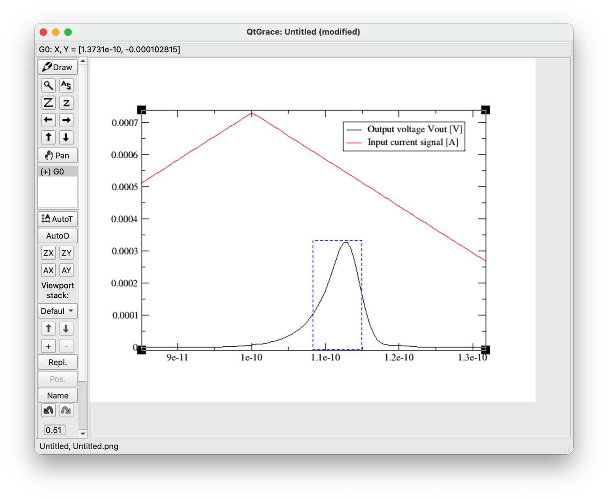Click the AS autoscale icon button
Screen dimensions: 608x500
(x=66, y=85)
